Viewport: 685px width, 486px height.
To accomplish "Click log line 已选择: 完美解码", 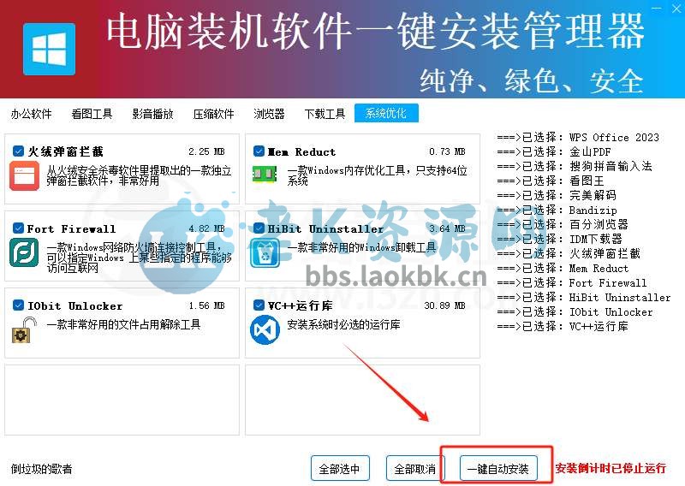I will point(557,195).
